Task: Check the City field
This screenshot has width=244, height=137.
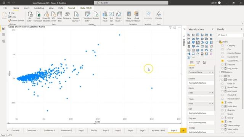Action: pyautogui.click(x=222, y=49)
